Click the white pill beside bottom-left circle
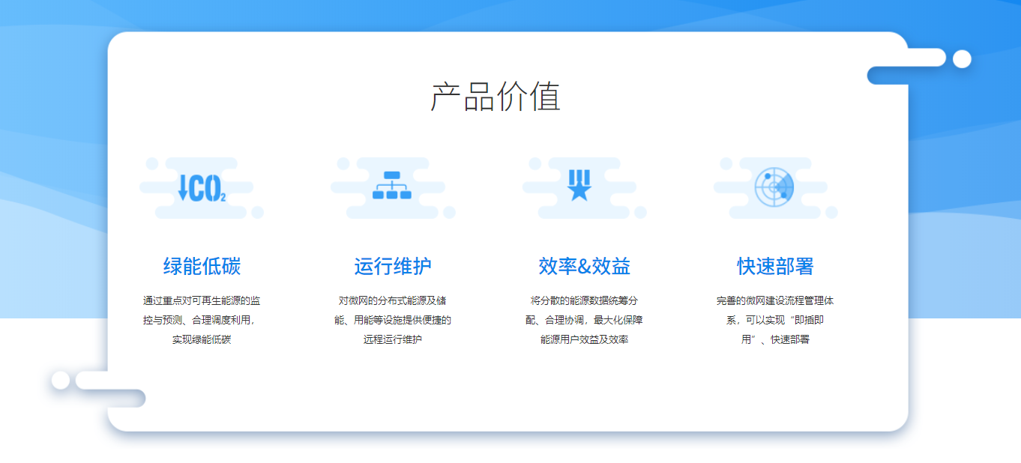Image resolution: width=1021 pixels, height=463 pixels. point(91,380)
